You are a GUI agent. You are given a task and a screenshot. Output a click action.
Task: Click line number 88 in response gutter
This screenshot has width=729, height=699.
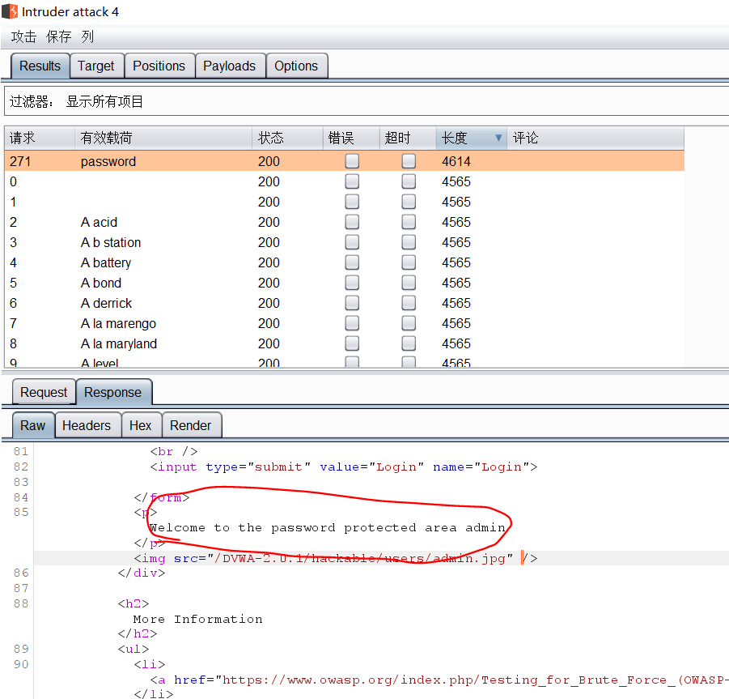[x=21, y=603]
